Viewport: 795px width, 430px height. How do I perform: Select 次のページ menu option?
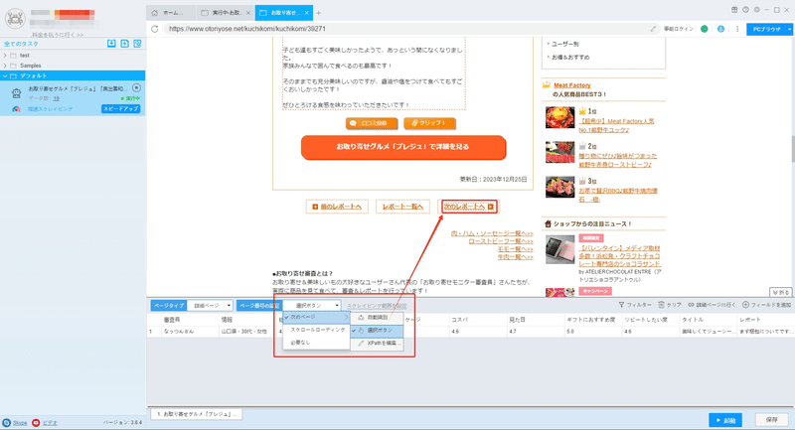click(x=316, y=317)
